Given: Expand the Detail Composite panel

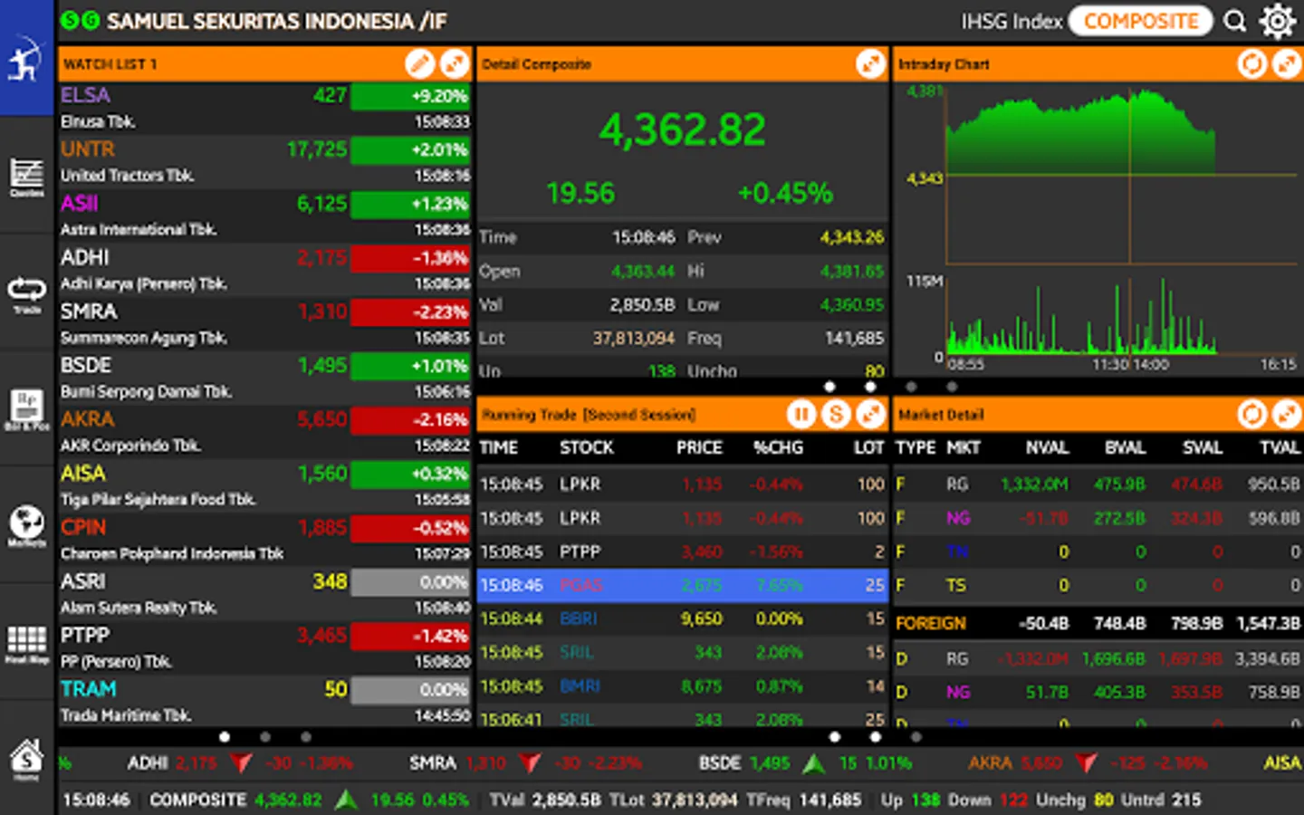Looking at the screenshot, I should pos(870,63).
